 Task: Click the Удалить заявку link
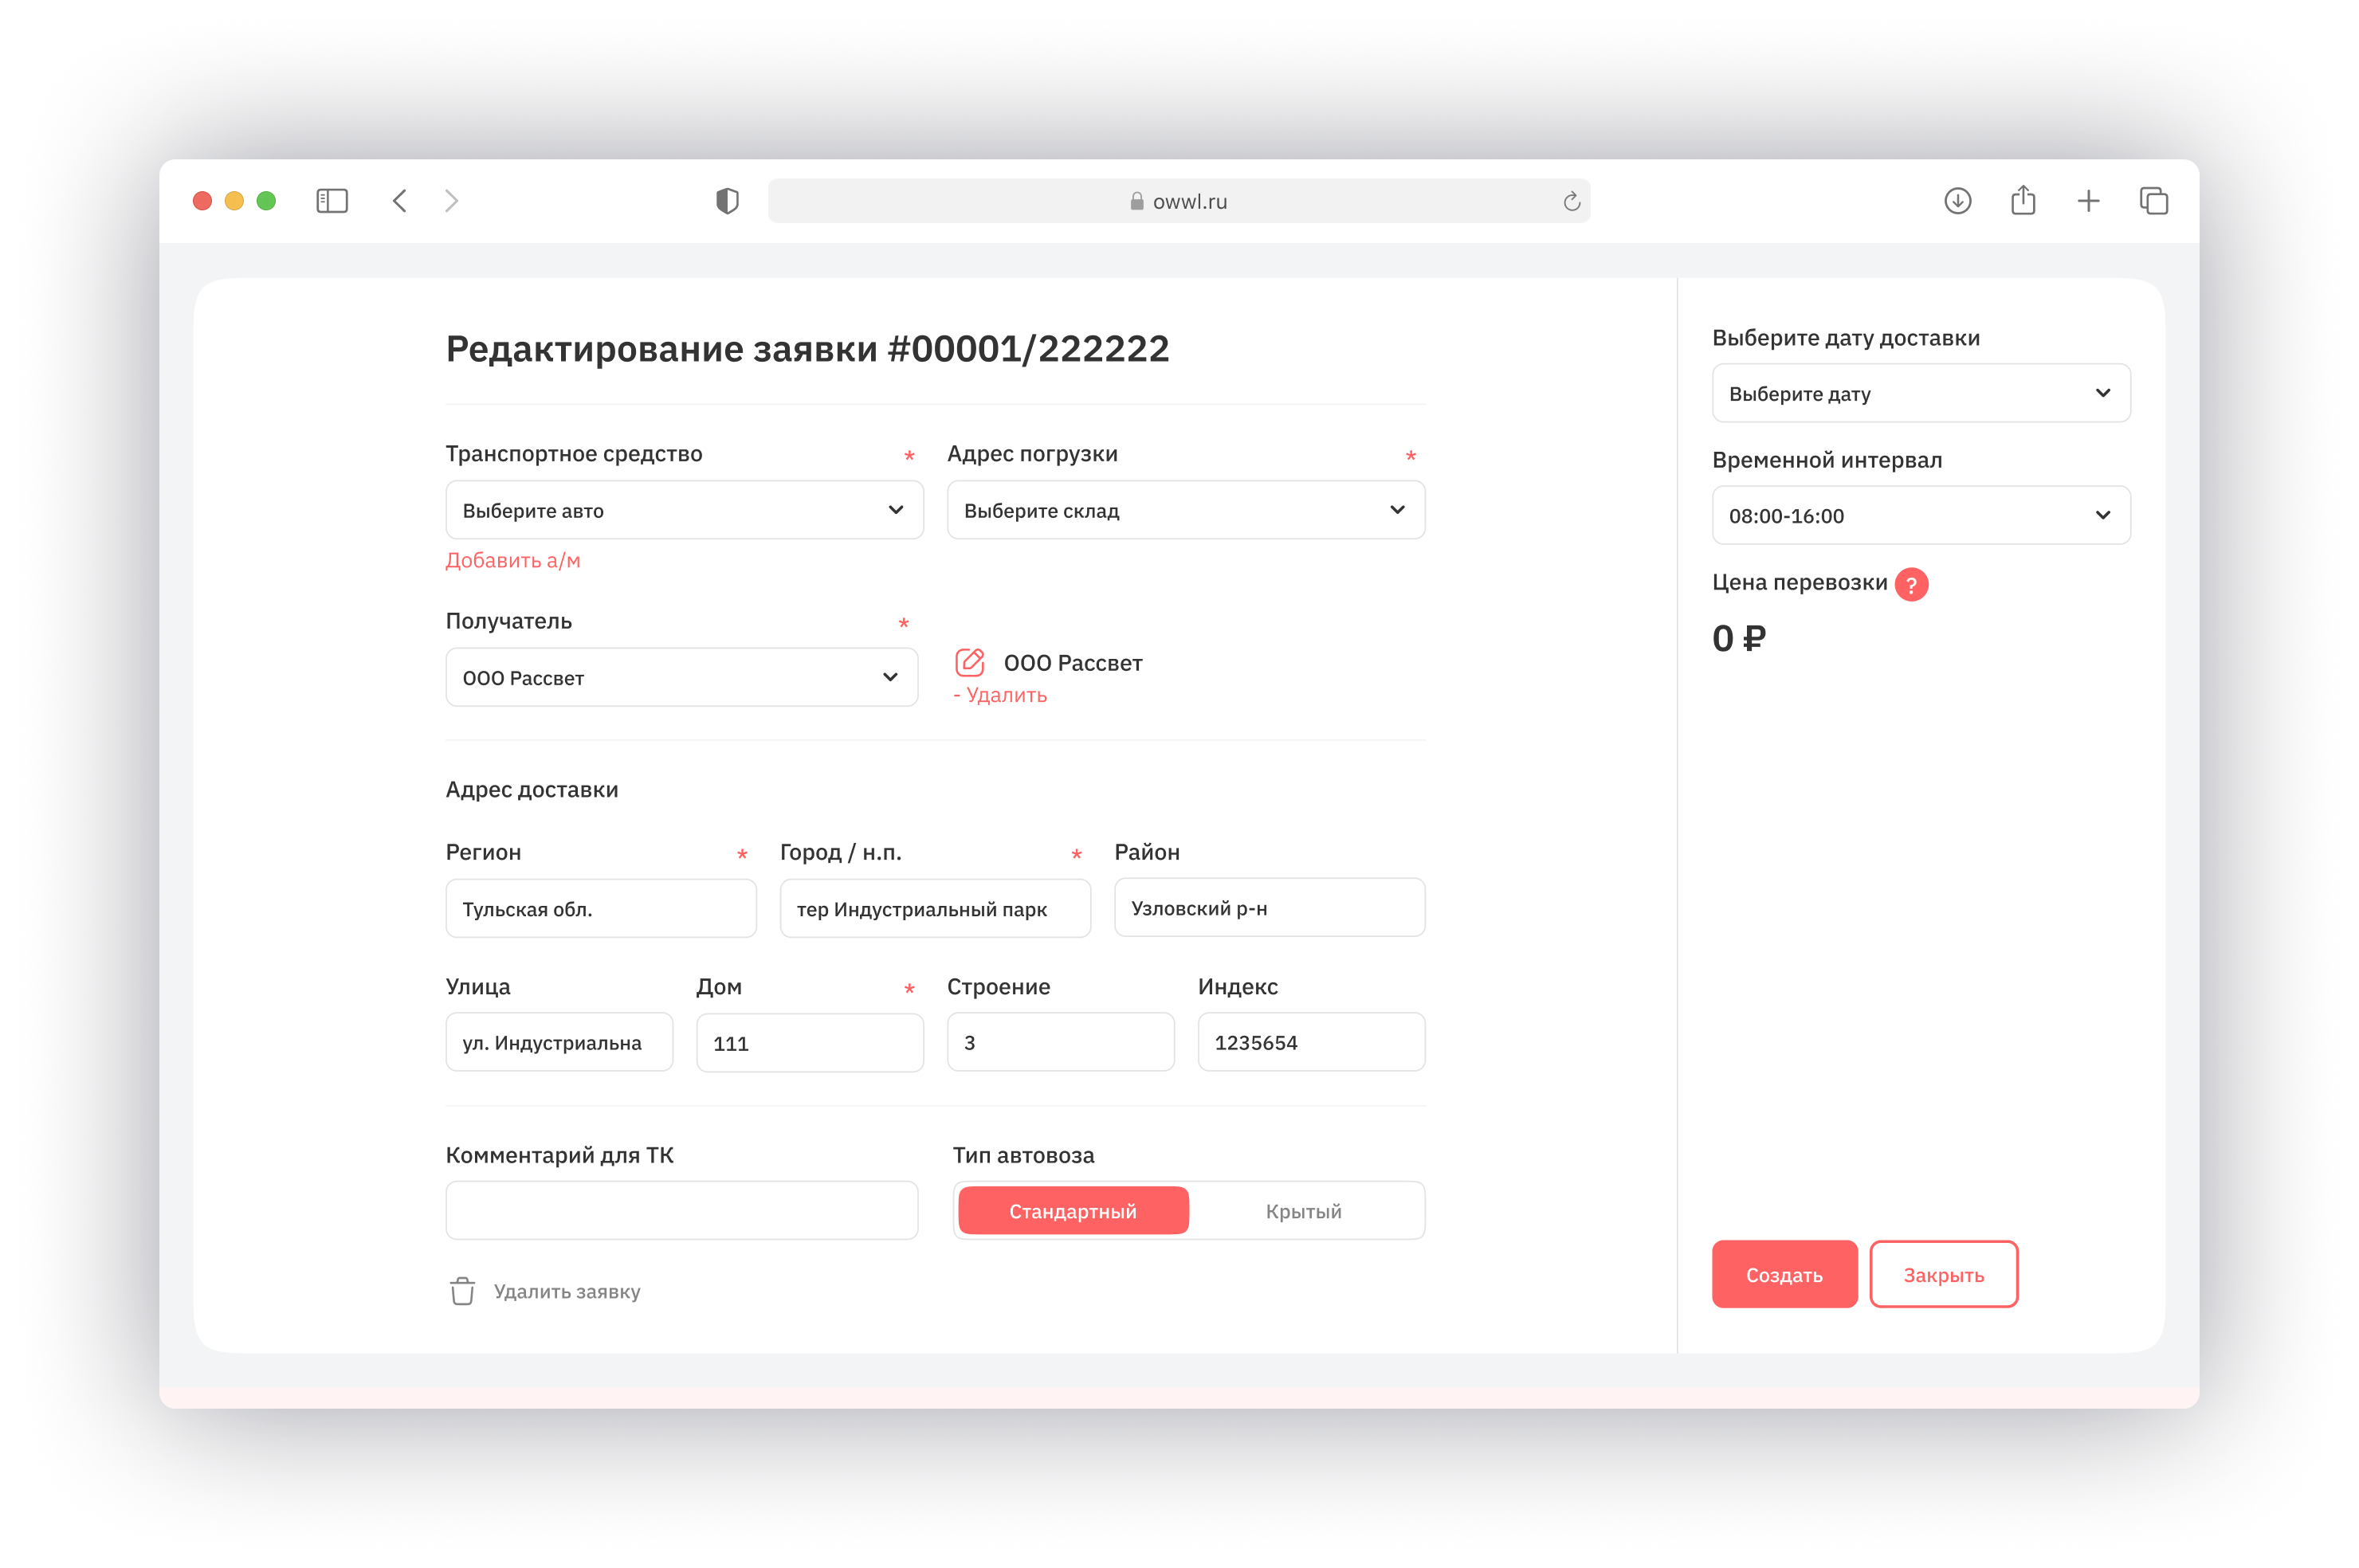567,1291
